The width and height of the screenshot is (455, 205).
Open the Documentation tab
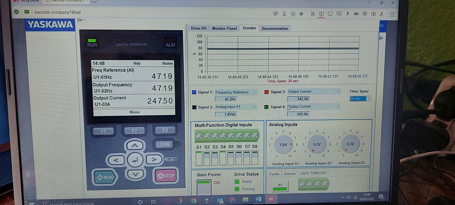[274, 28]
